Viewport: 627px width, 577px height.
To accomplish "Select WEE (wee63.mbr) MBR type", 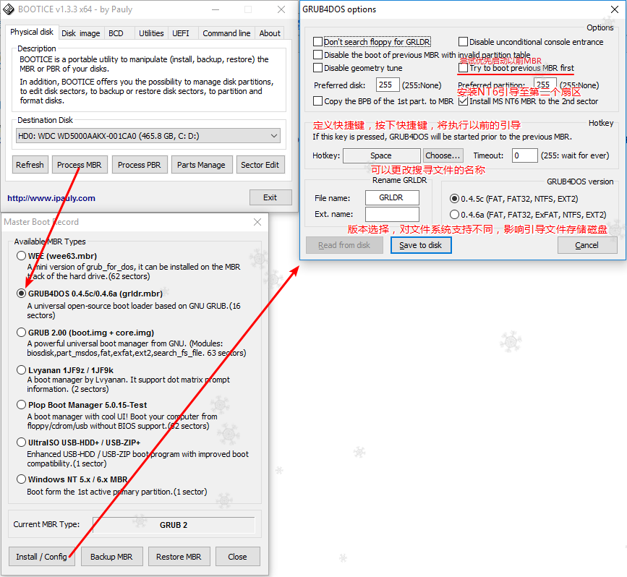I will [57, 256].
